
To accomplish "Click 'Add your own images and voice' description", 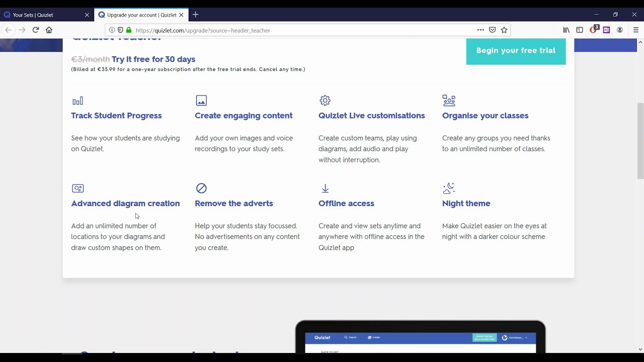I will coord(244,143).
